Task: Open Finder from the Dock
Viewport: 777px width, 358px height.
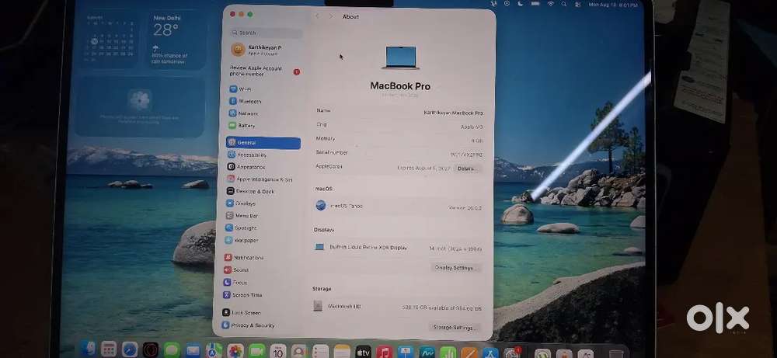Action: pos(88,349)
